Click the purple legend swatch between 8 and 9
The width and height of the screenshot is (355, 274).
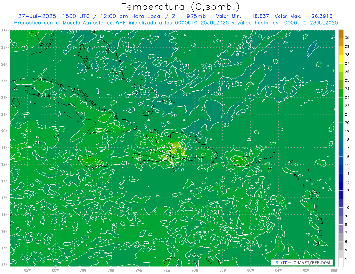(x=341, y=220)
